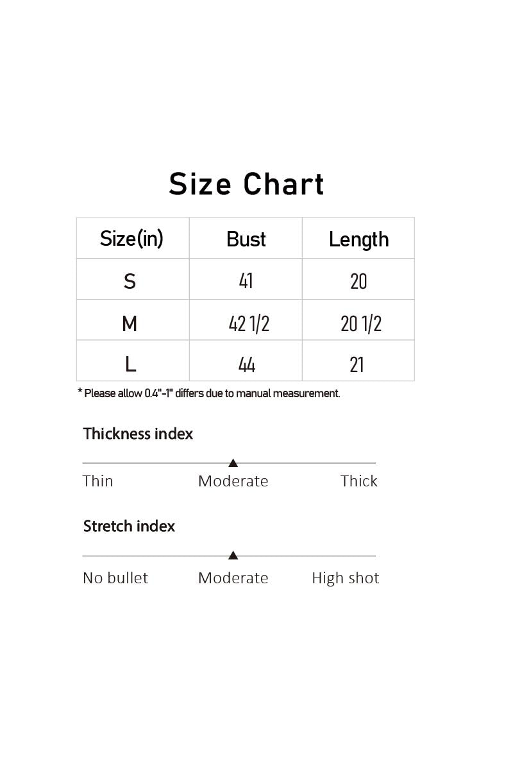Click the Length column header

[x=358, y=238]
